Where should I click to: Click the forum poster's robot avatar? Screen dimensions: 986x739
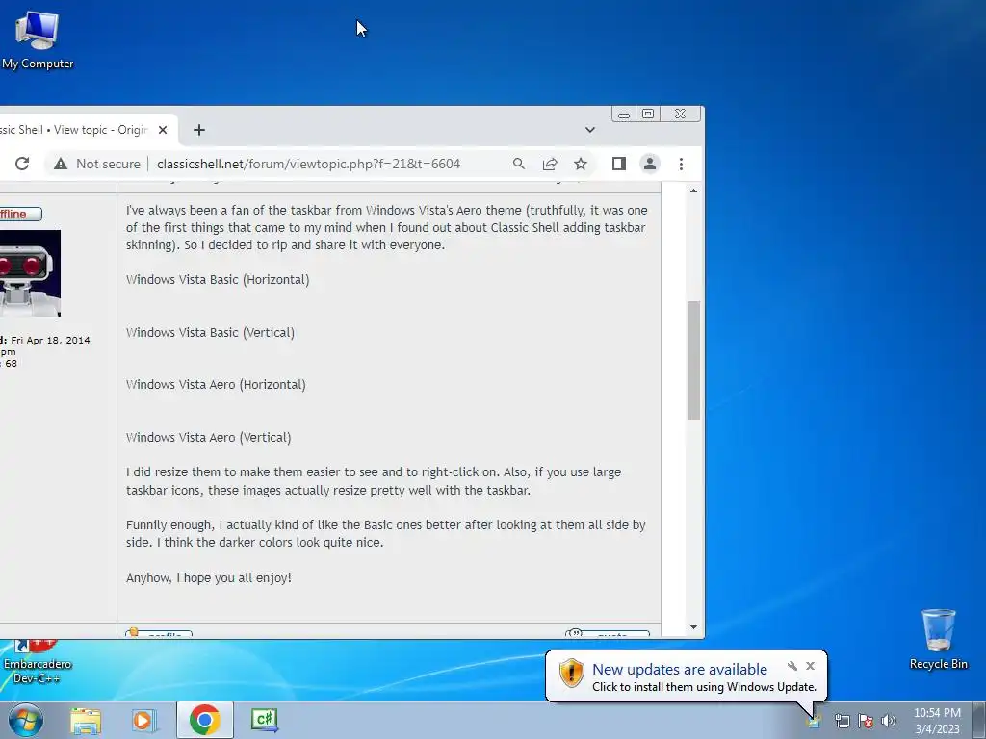[30, 272]
